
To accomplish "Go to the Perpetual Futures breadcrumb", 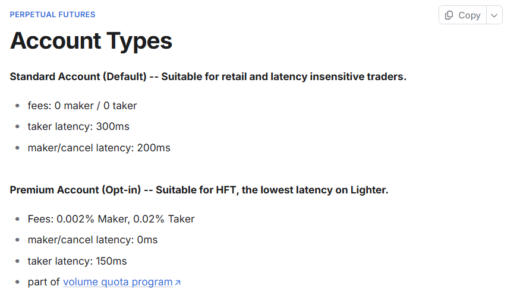I will [x=52, y=14].
